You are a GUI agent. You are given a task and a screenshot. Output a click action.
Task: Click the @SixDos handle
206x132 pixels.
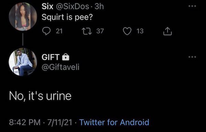point(72,6)
